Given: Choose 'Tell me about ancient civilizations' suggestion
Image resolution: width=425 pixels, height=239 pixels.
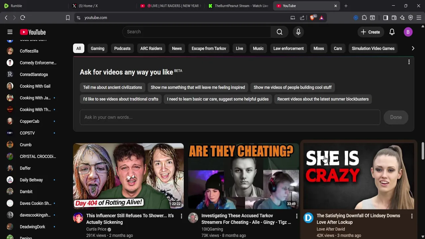Looking at the screenshot, I should pos(113,87).
